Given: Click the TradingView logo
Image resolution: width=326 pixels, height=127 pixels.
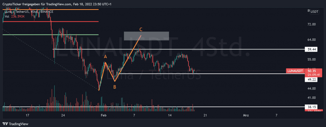Looking at the screenshot, I should (14, 123).
